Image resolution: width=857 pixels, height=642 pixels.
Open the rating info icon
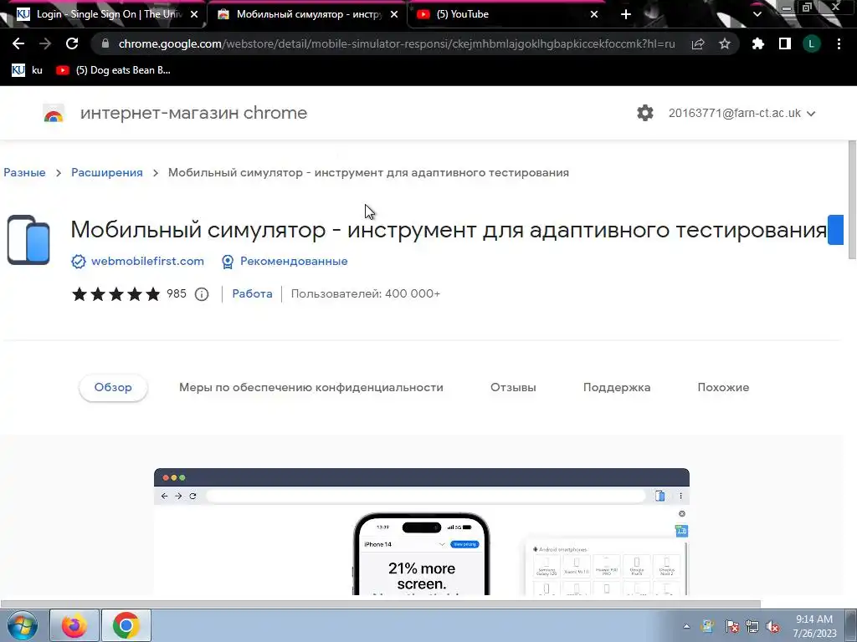click(x=202, y=294)
